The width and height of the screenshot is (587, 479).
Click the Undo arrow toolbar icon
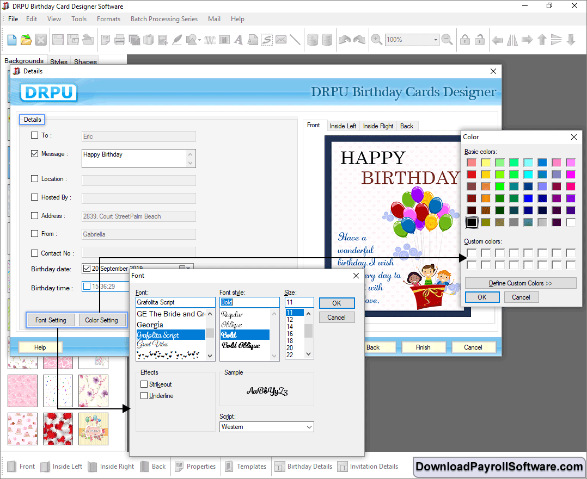[344, 40]
